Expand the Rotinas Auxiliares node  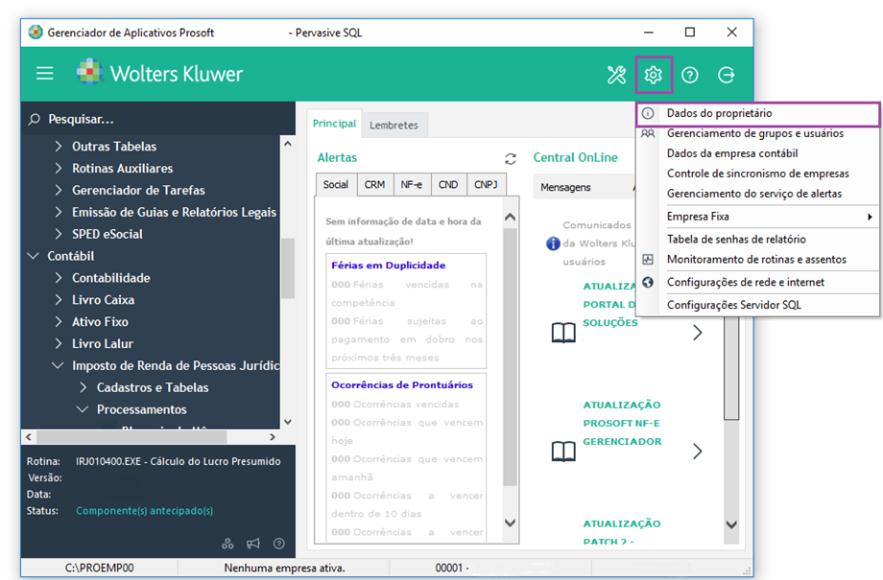[59, 168]
